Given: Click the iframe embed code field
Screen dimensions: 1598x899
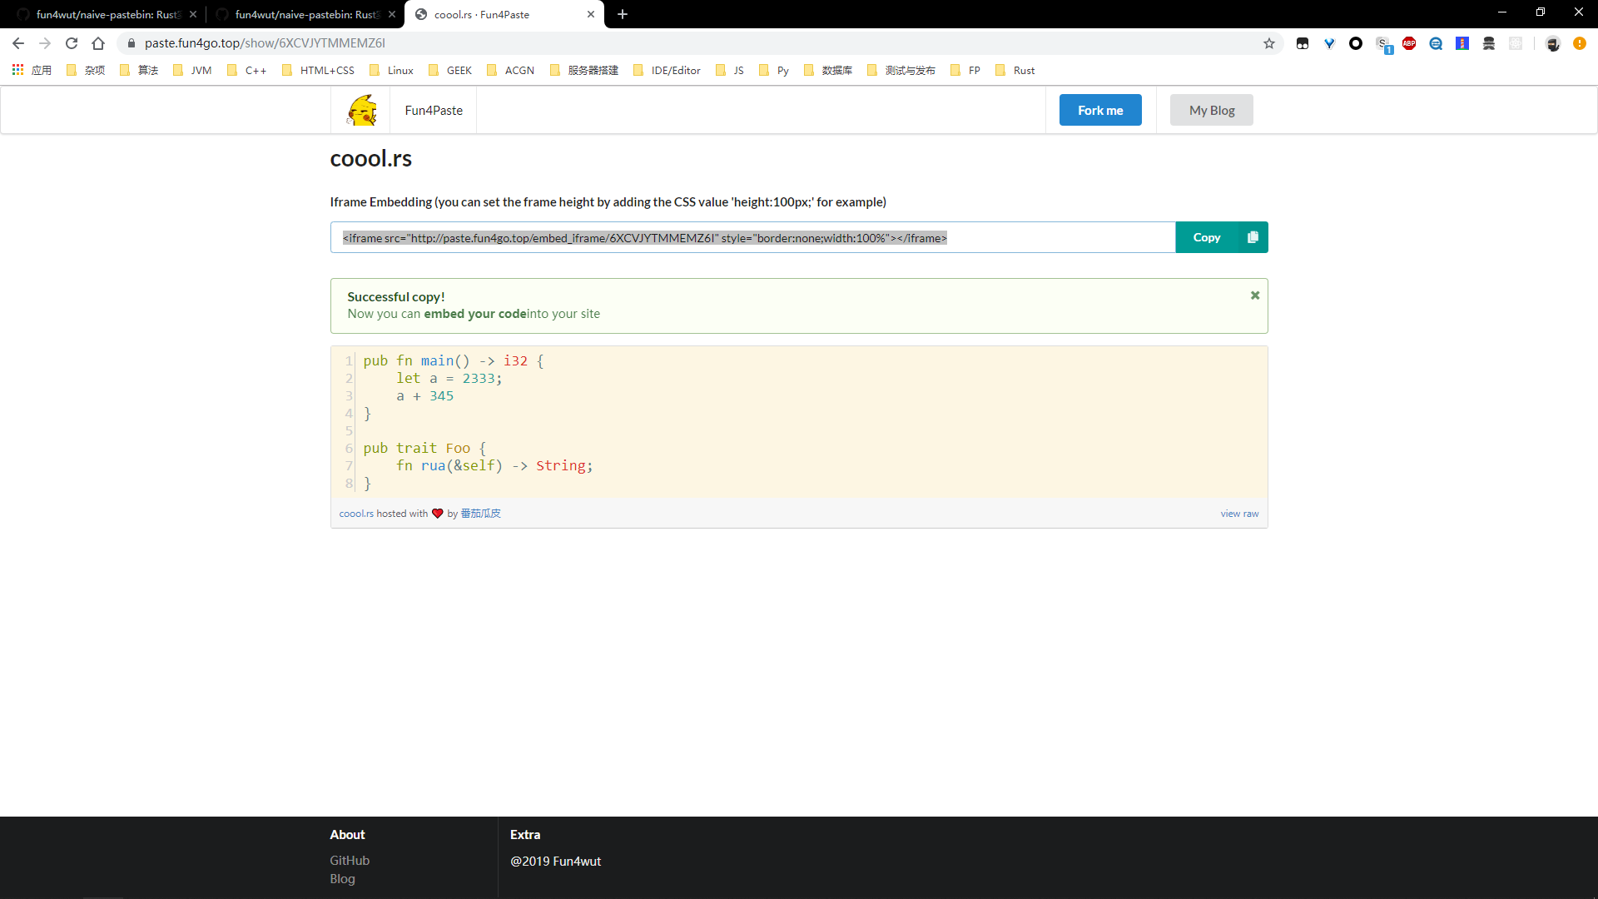Looking at the screenshot, I should coord(752,237).
